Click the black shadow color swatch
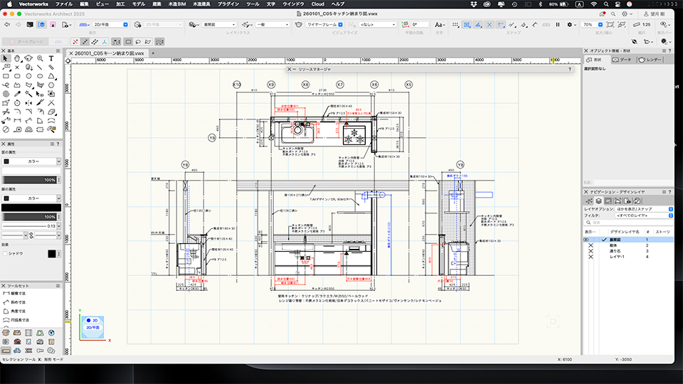Viewport: 683px width, 384px height. (x=52, y=254)
